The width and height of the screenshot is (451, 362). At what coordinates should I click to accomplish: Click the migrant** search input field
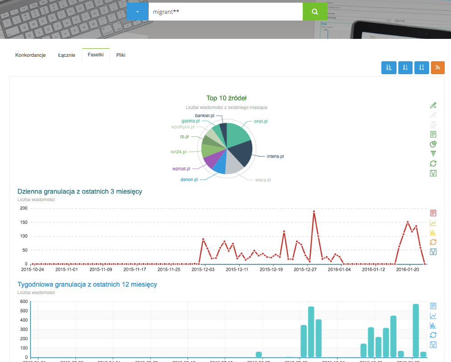pyautogui.click(x=225, y=12)
